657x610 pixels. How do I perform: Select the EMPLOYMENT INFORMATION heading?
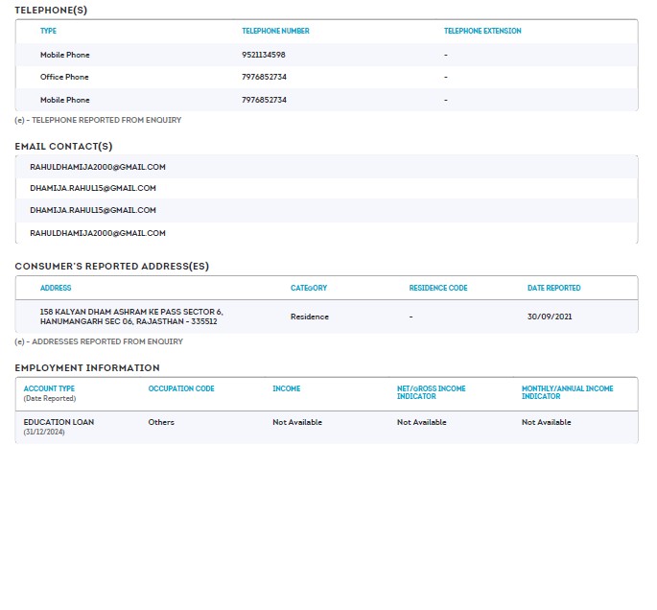pos(87,367)
